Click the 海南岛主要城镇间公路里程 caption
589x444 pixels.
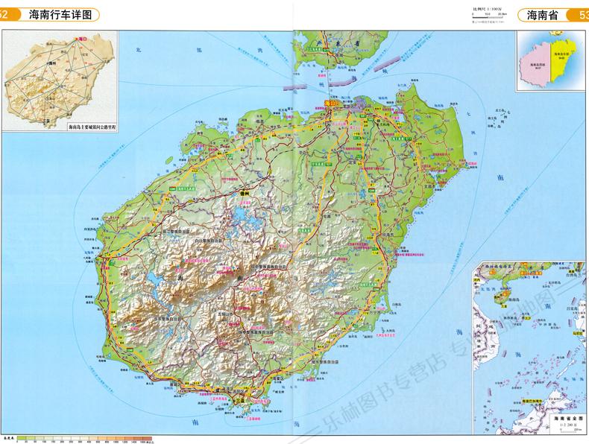[92, 127]
